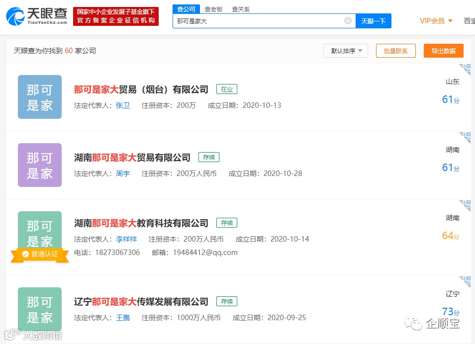The height and width of the screenshot is (344, 475).
Task: Click the purple 那可是家 company logo
Action: pyautogui.click(x=40, y=165)
